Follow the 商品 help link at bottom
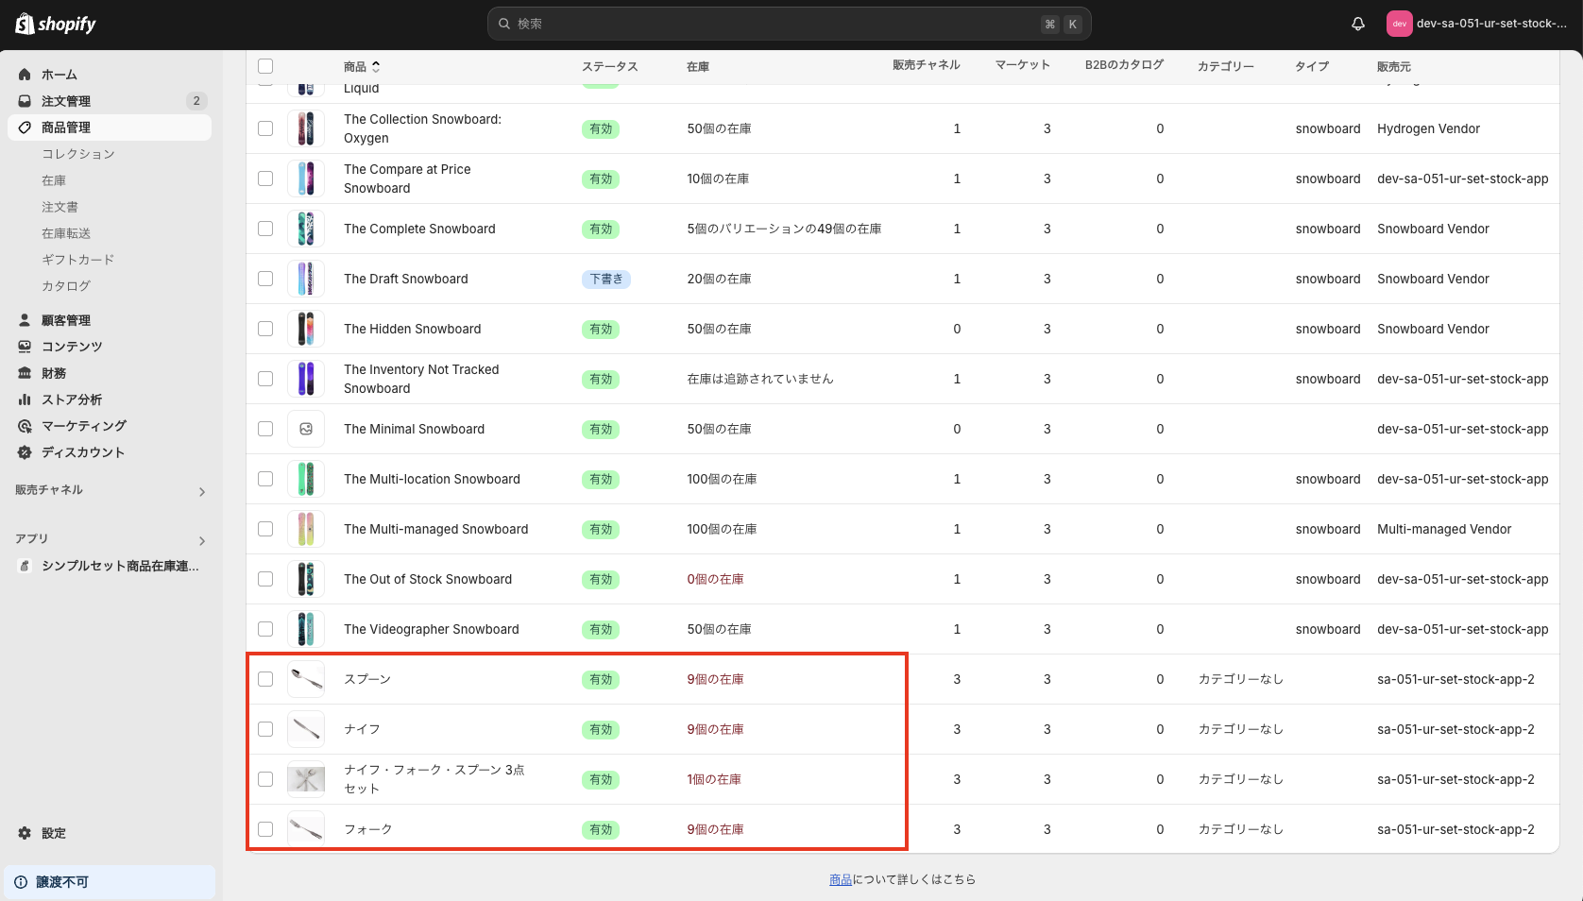 [841, 879]
